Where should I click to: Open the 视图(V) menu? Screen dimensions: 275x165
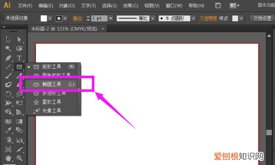point(152,5)
